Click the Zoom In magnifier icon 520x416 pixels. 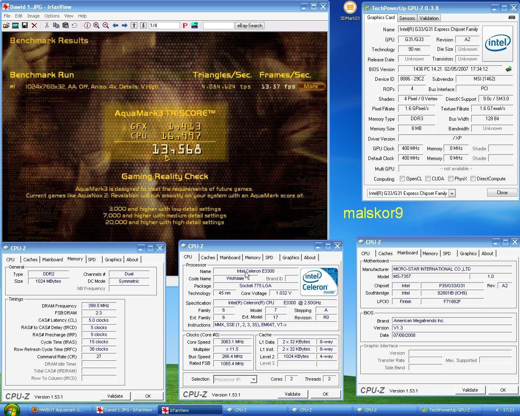[x=97, y=26]
